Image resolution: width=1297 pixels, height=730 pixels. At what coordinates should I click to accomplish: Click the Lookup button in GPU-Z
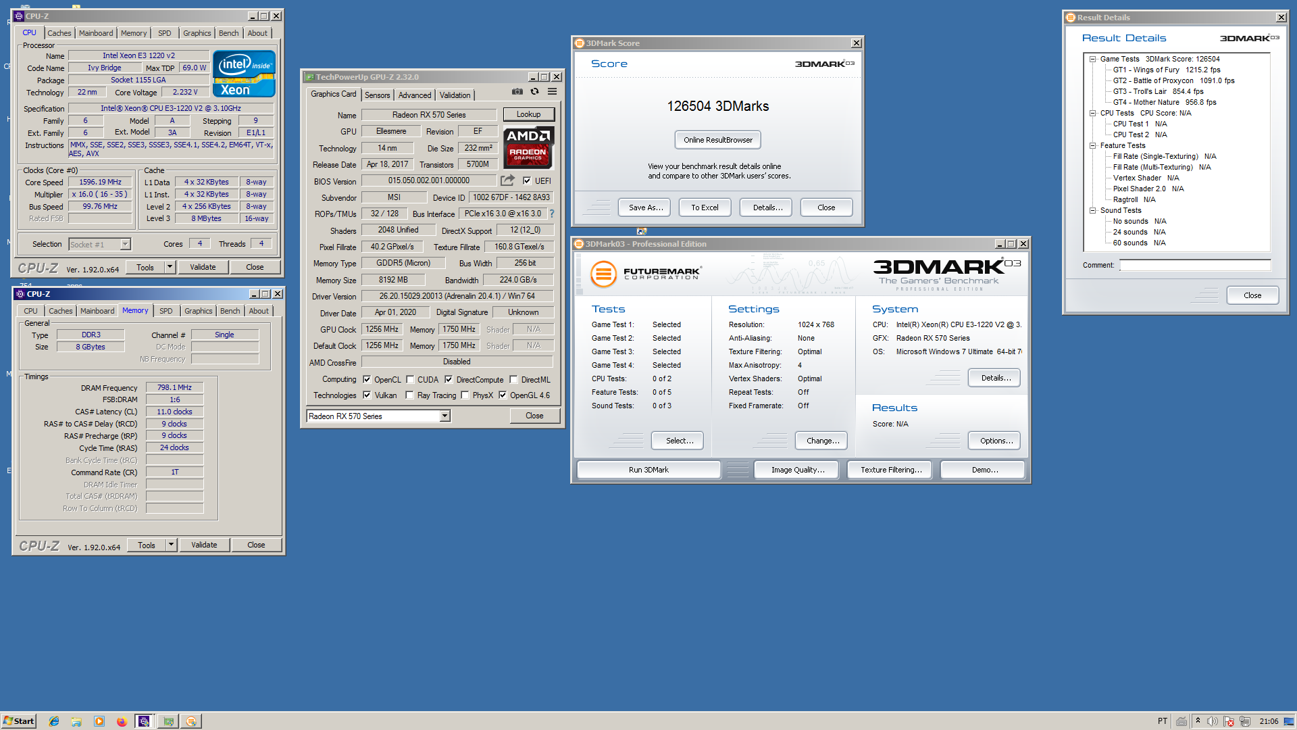(528, 114)
